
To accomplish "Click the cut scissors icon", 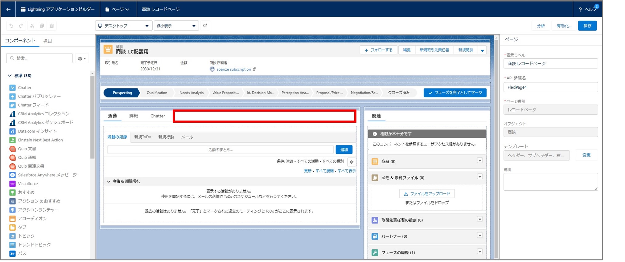I will point(32,26).
